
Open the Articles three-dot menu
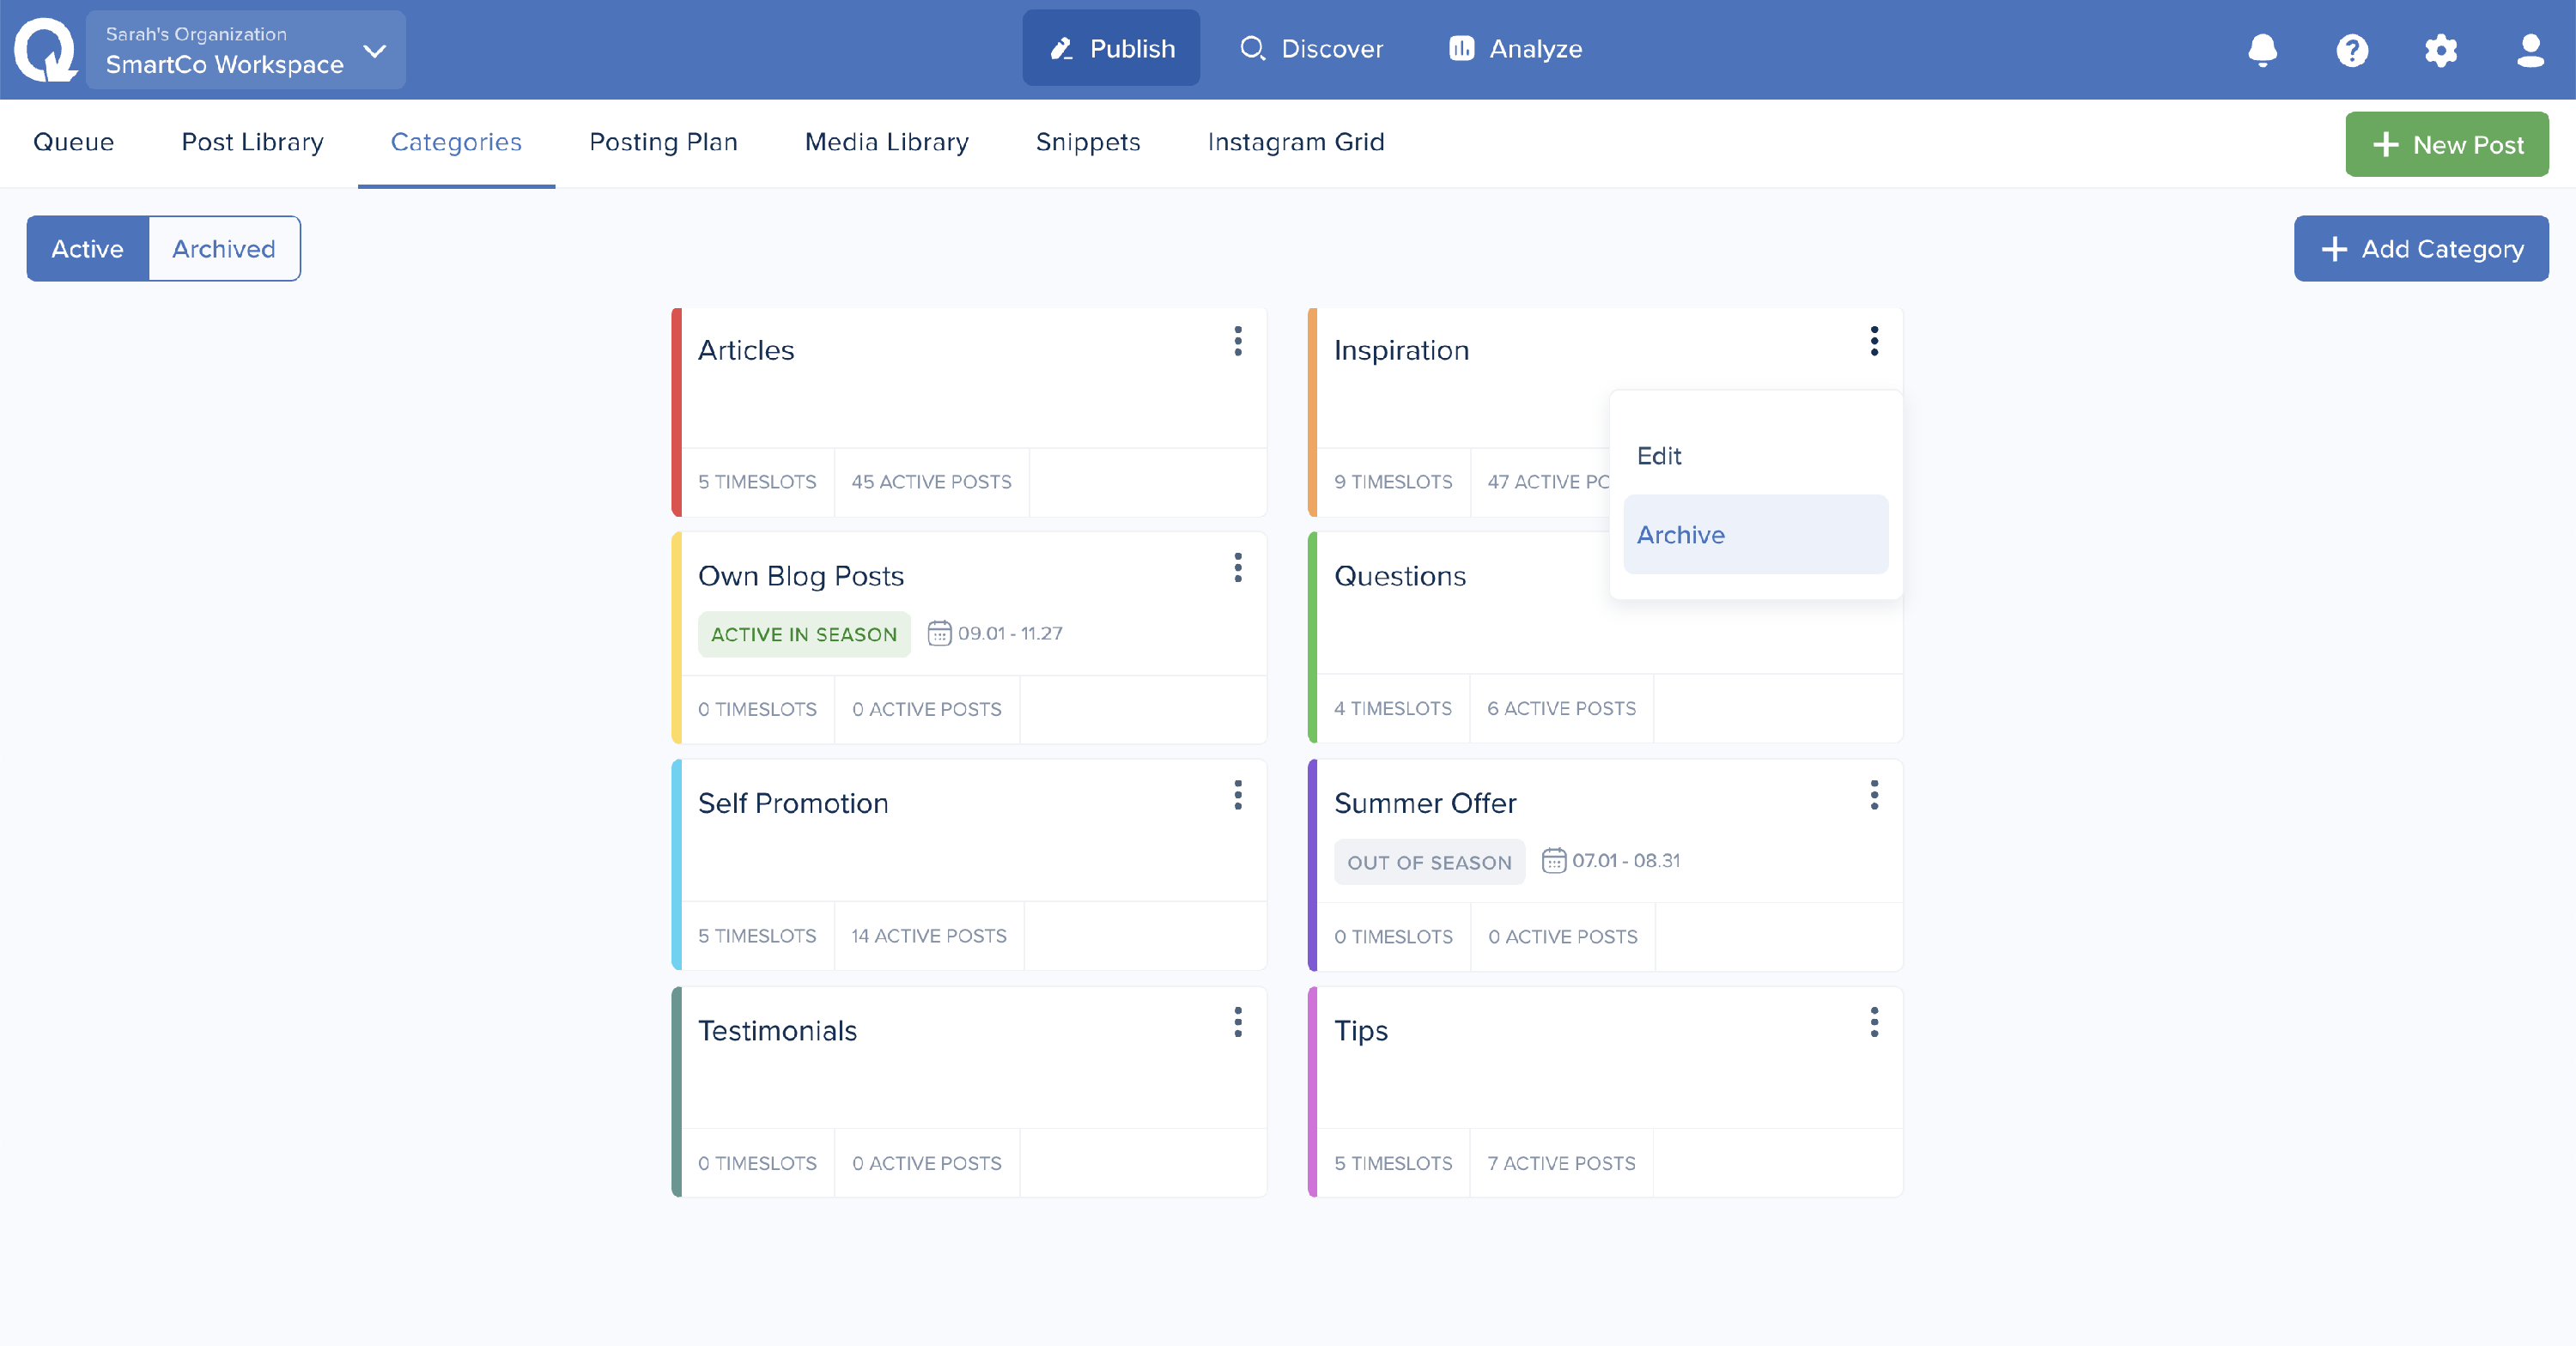click(x=1237, y=342)
